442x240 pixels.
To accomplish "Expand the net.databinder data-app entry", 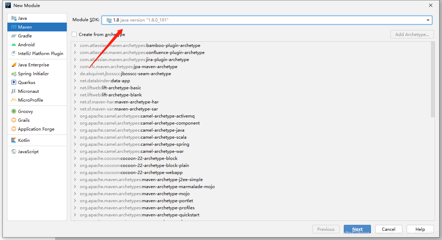I will [x=75, y=81].
